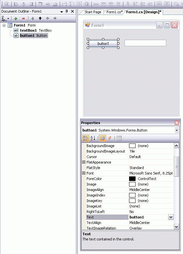Toggle Alphabetical sort in Properties
183x254 pixels.
coord(93,138)
